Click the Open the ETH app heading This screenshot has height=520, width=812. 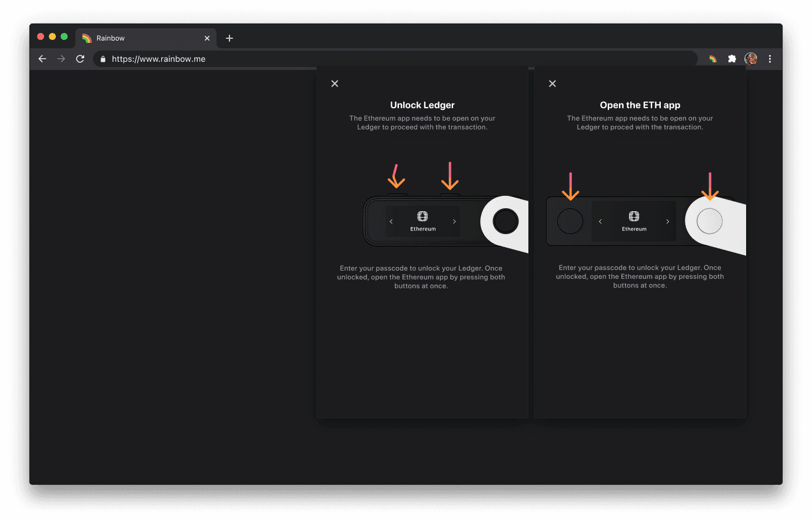[640, 105]
